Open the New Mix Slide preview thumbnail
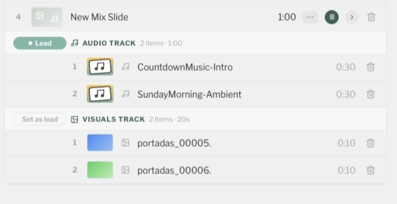This screenshot has height=204, width=397. pos(47,17)
